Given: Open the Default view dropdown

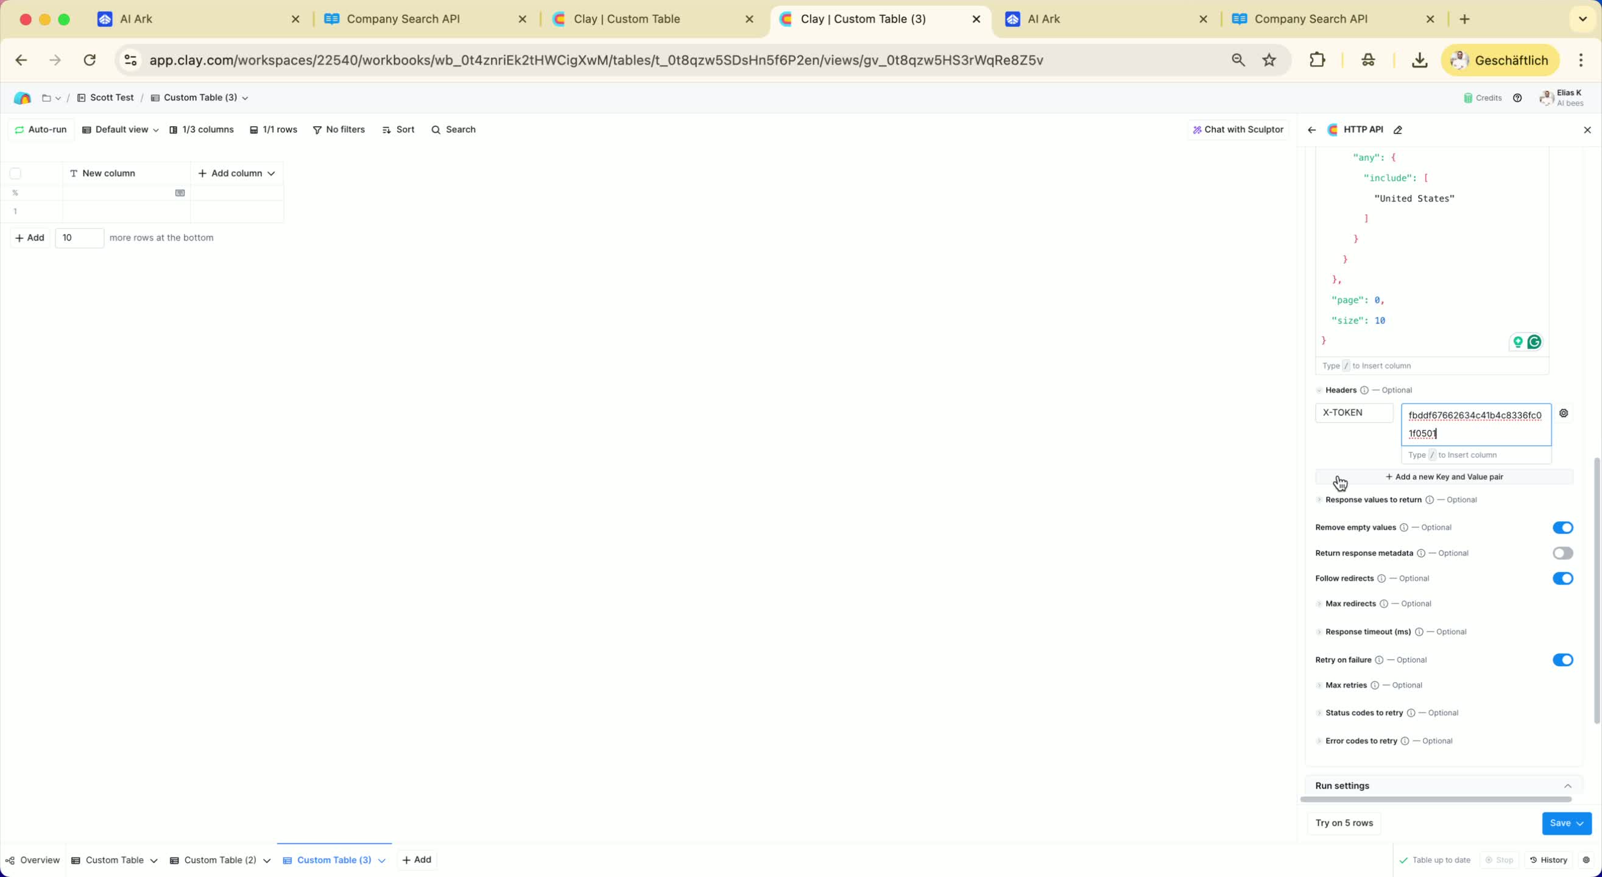Looking at the screenshot, I should click(x=121, y=129).
